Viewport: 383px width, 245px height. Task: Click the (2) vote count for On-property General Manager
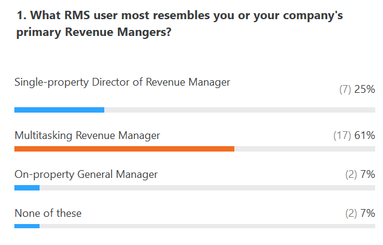pos(351,174)
